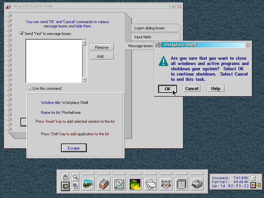
Task: Click the 'Kernel: 45464K' readout
Action: (230, 182)
